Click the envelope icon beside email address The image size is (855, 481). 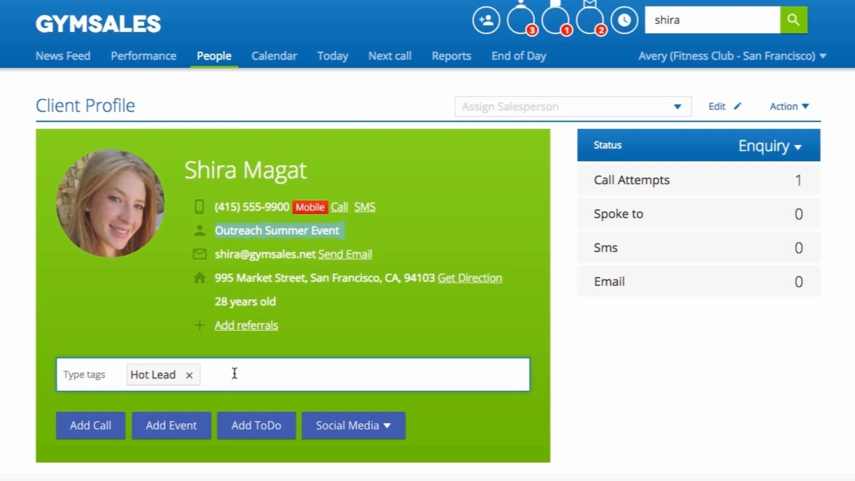point(199,254)
